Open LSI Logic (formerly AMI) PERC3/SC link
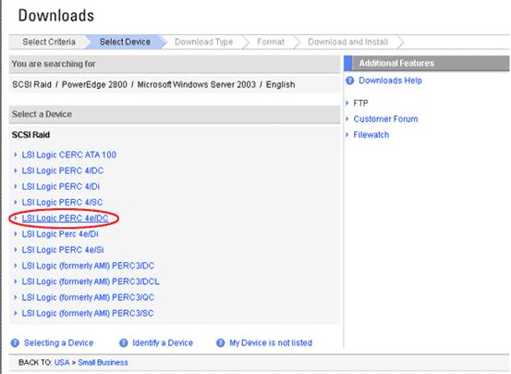Viewport: 511px width, 374px height. pos(88,313)
